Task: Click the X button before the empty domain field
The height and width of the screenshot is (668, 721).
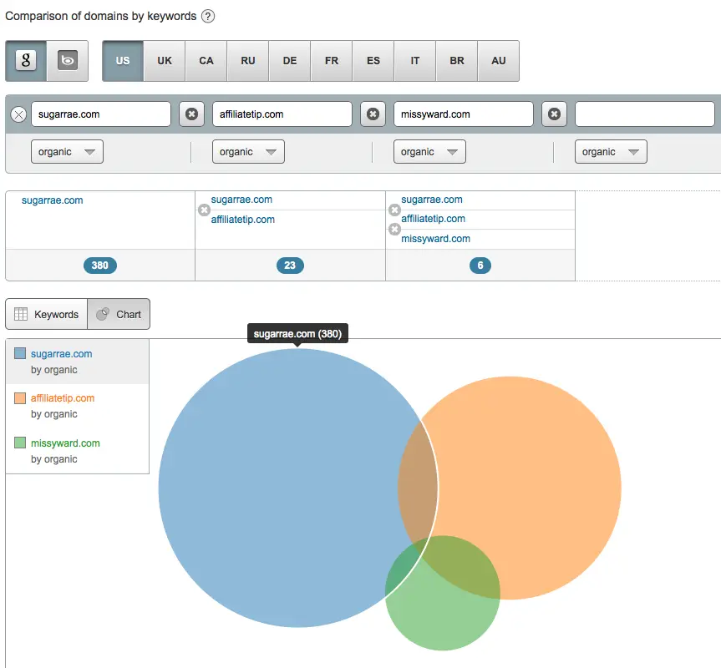Action: pyautogui.click(x=554, y=114)
